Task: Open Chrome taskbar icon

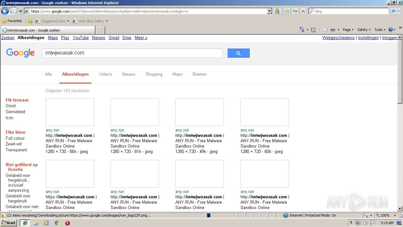Action: click(57, 223)
